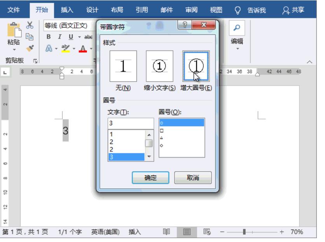
Task: Toggle bold formatting
Action: tap(49, 37)
